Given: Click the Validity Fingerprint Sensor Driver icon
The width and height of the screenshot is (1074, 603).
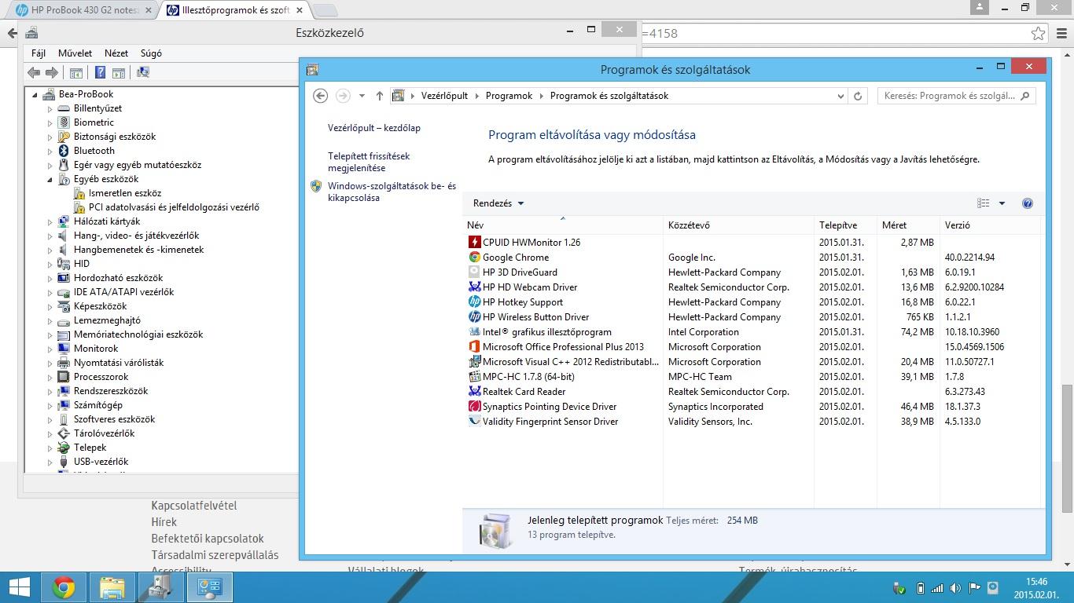Looking at the screenshot, I should (474, 422).
